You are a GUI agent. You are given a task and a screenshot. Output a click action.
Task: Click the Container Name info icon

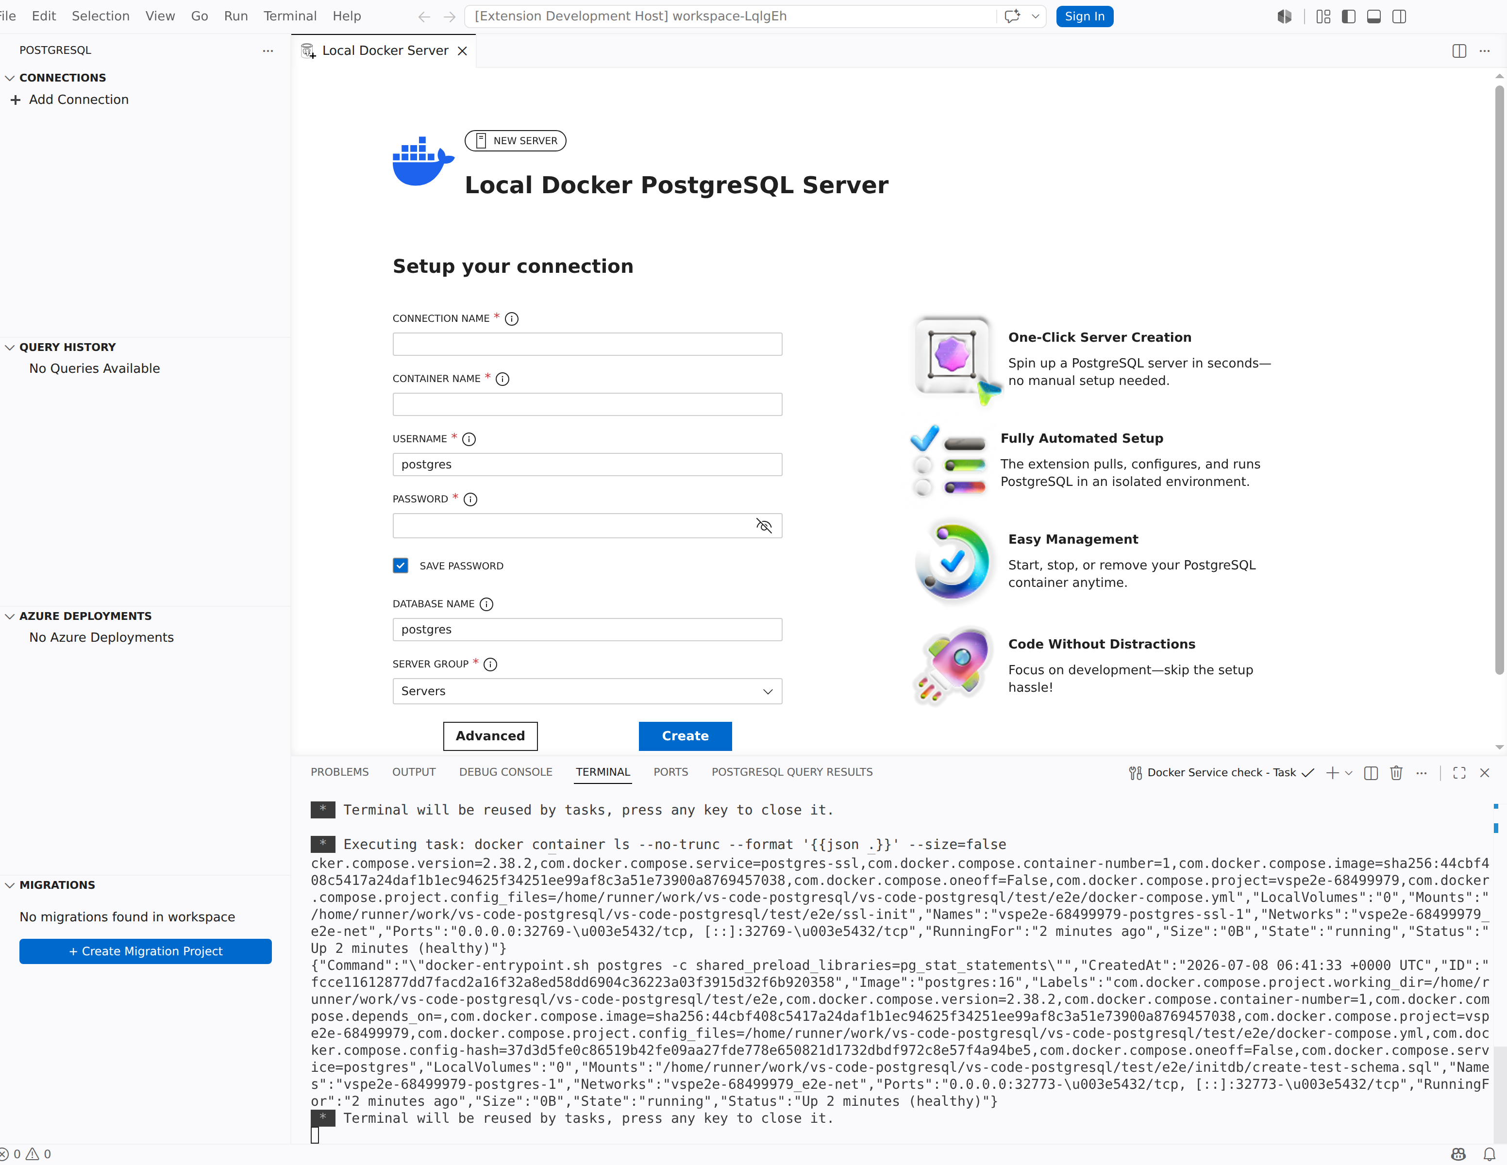[x=502, y=379]
